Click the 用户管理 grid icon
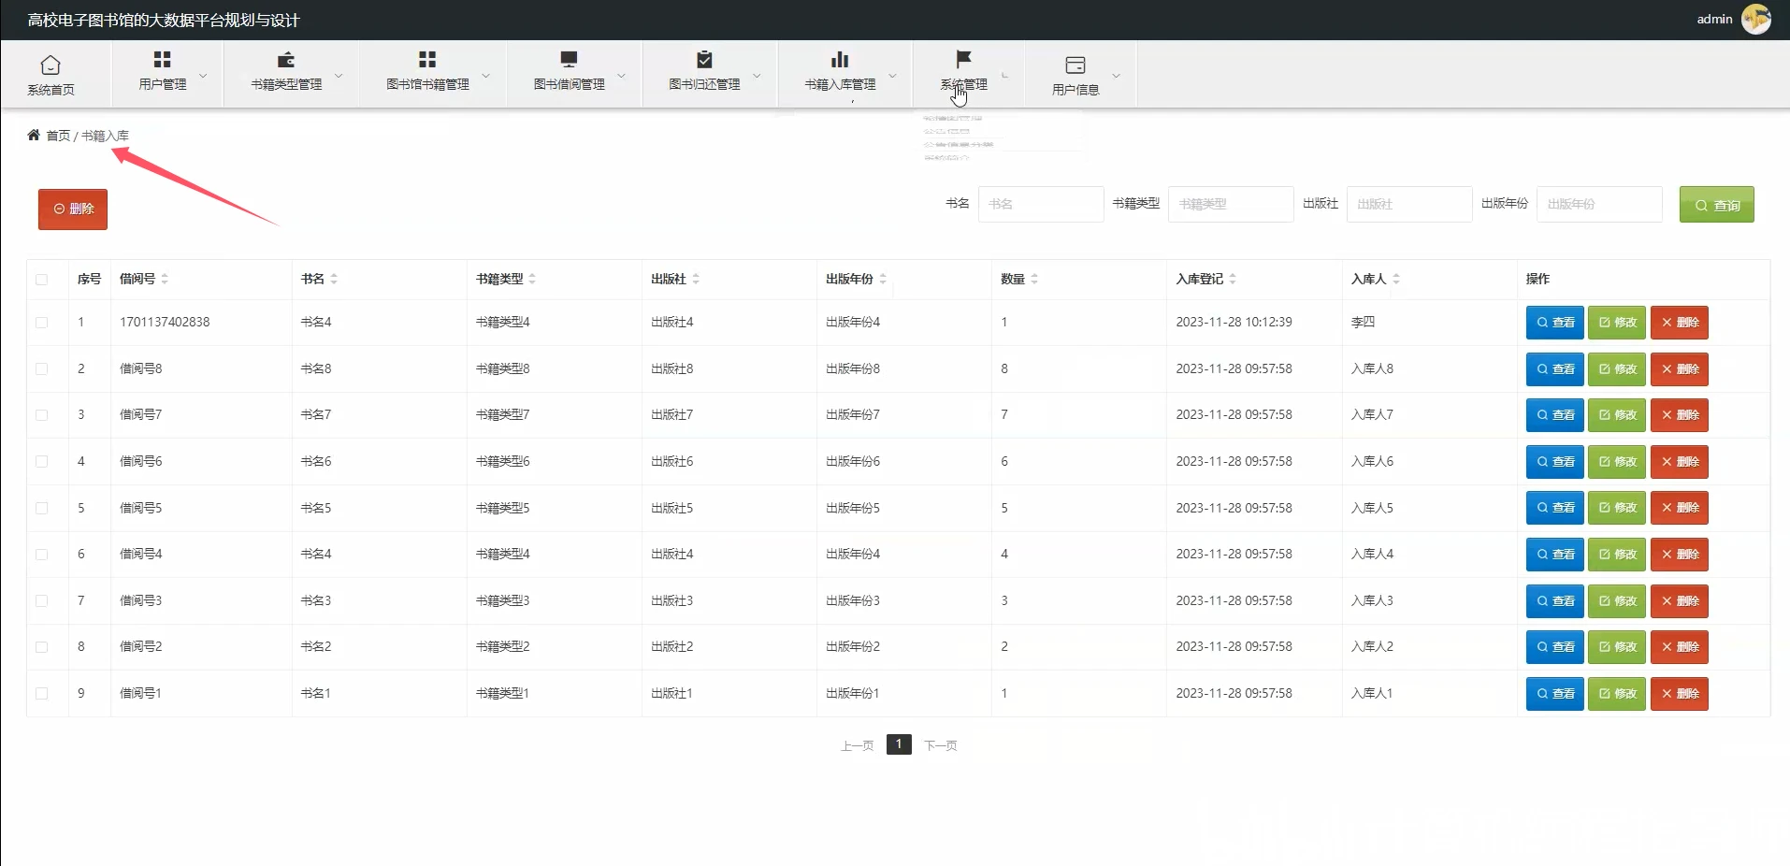 point(162,60)
